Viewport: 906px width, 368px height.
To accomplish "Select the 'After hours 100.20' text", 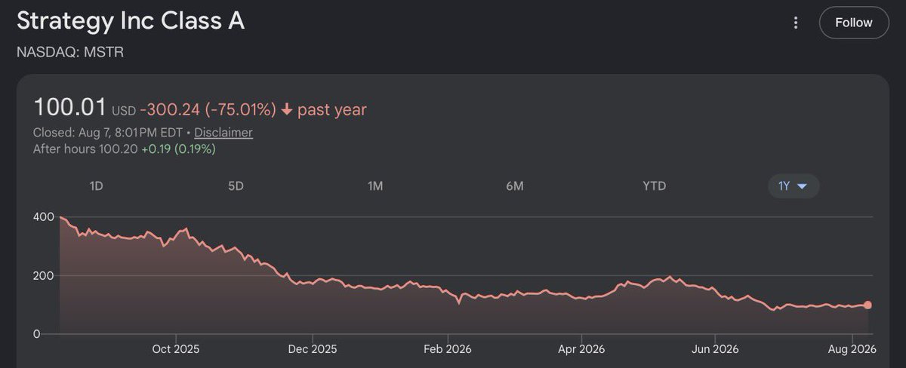I will pyautogui.click(x=85, y=149).
